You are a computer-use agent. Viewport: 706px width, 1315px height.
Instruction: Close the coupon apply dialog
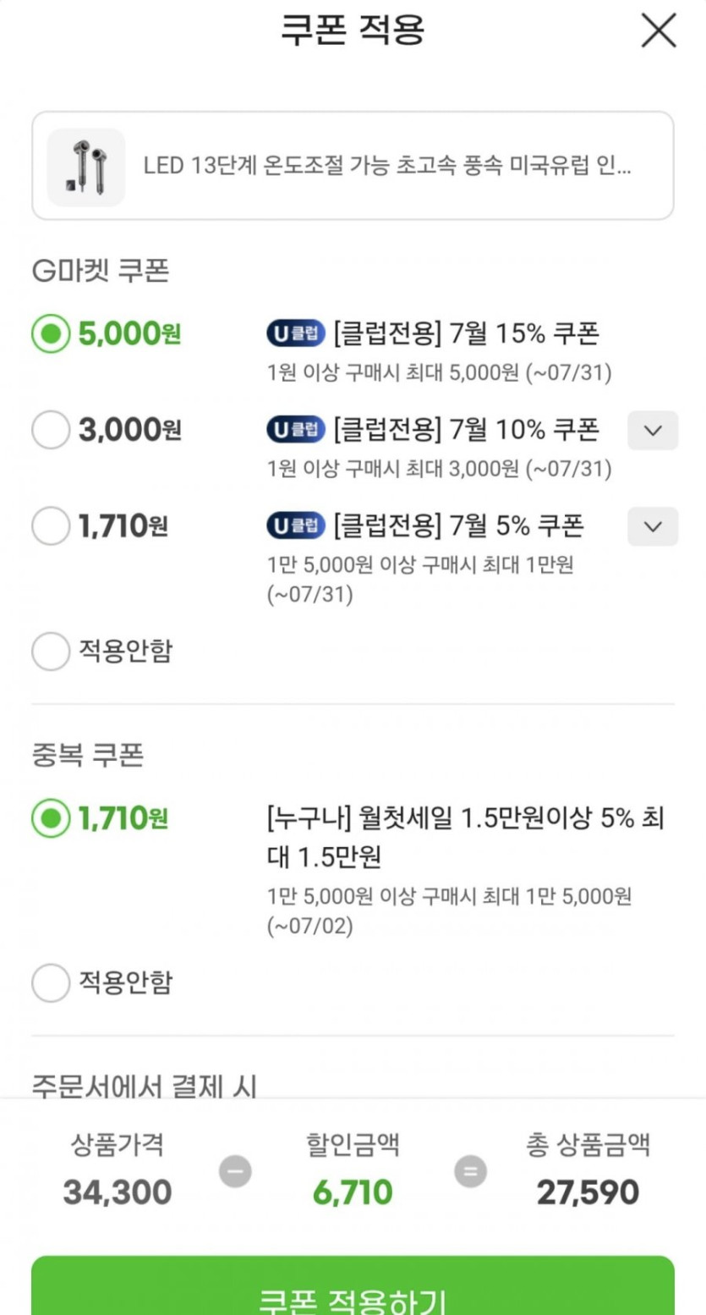[x=658, y=31]
